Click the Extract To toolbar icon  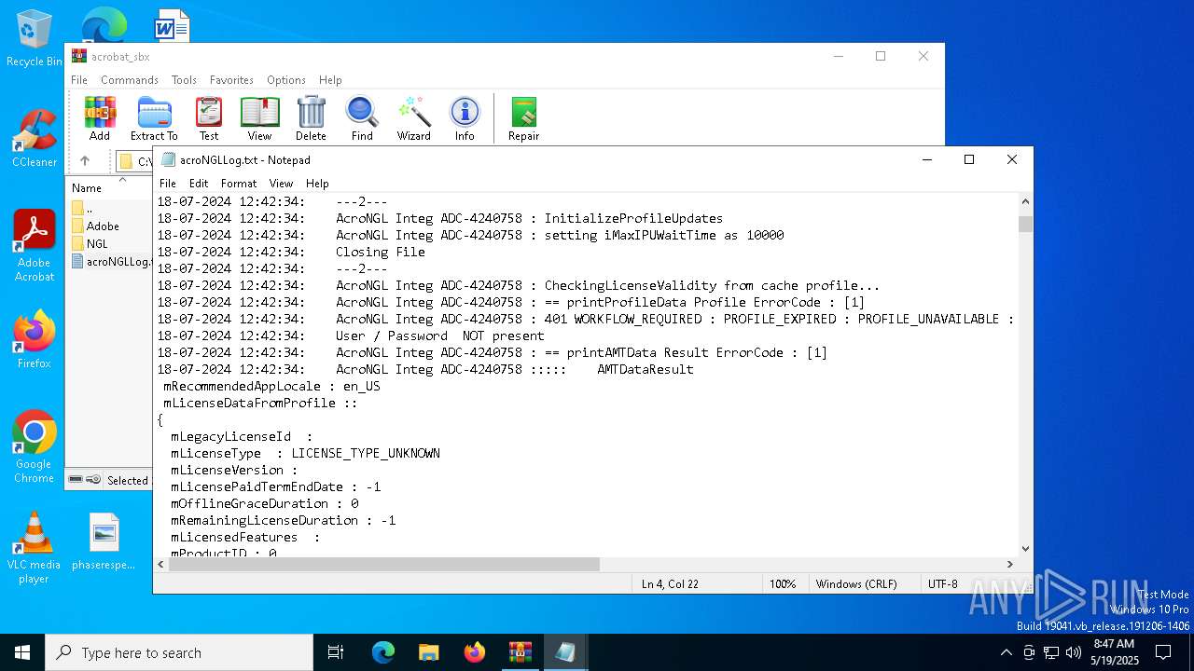(x=154, y=118)
